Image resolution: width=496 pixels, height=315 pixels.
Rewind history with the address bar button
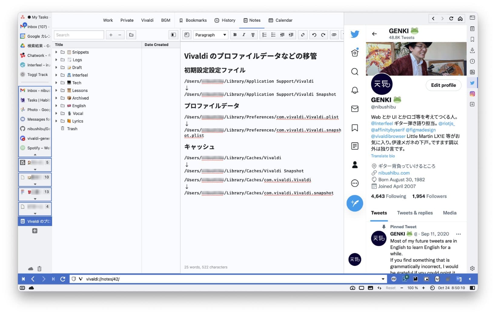[x=23, y=279]
